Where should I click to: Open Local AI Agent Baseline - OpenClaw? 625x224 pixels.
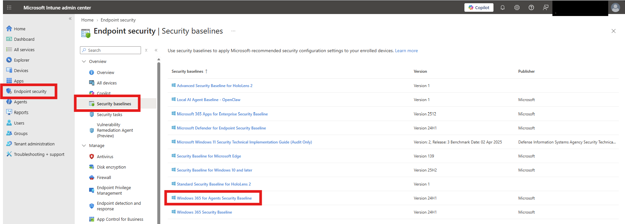coord(209,100)
